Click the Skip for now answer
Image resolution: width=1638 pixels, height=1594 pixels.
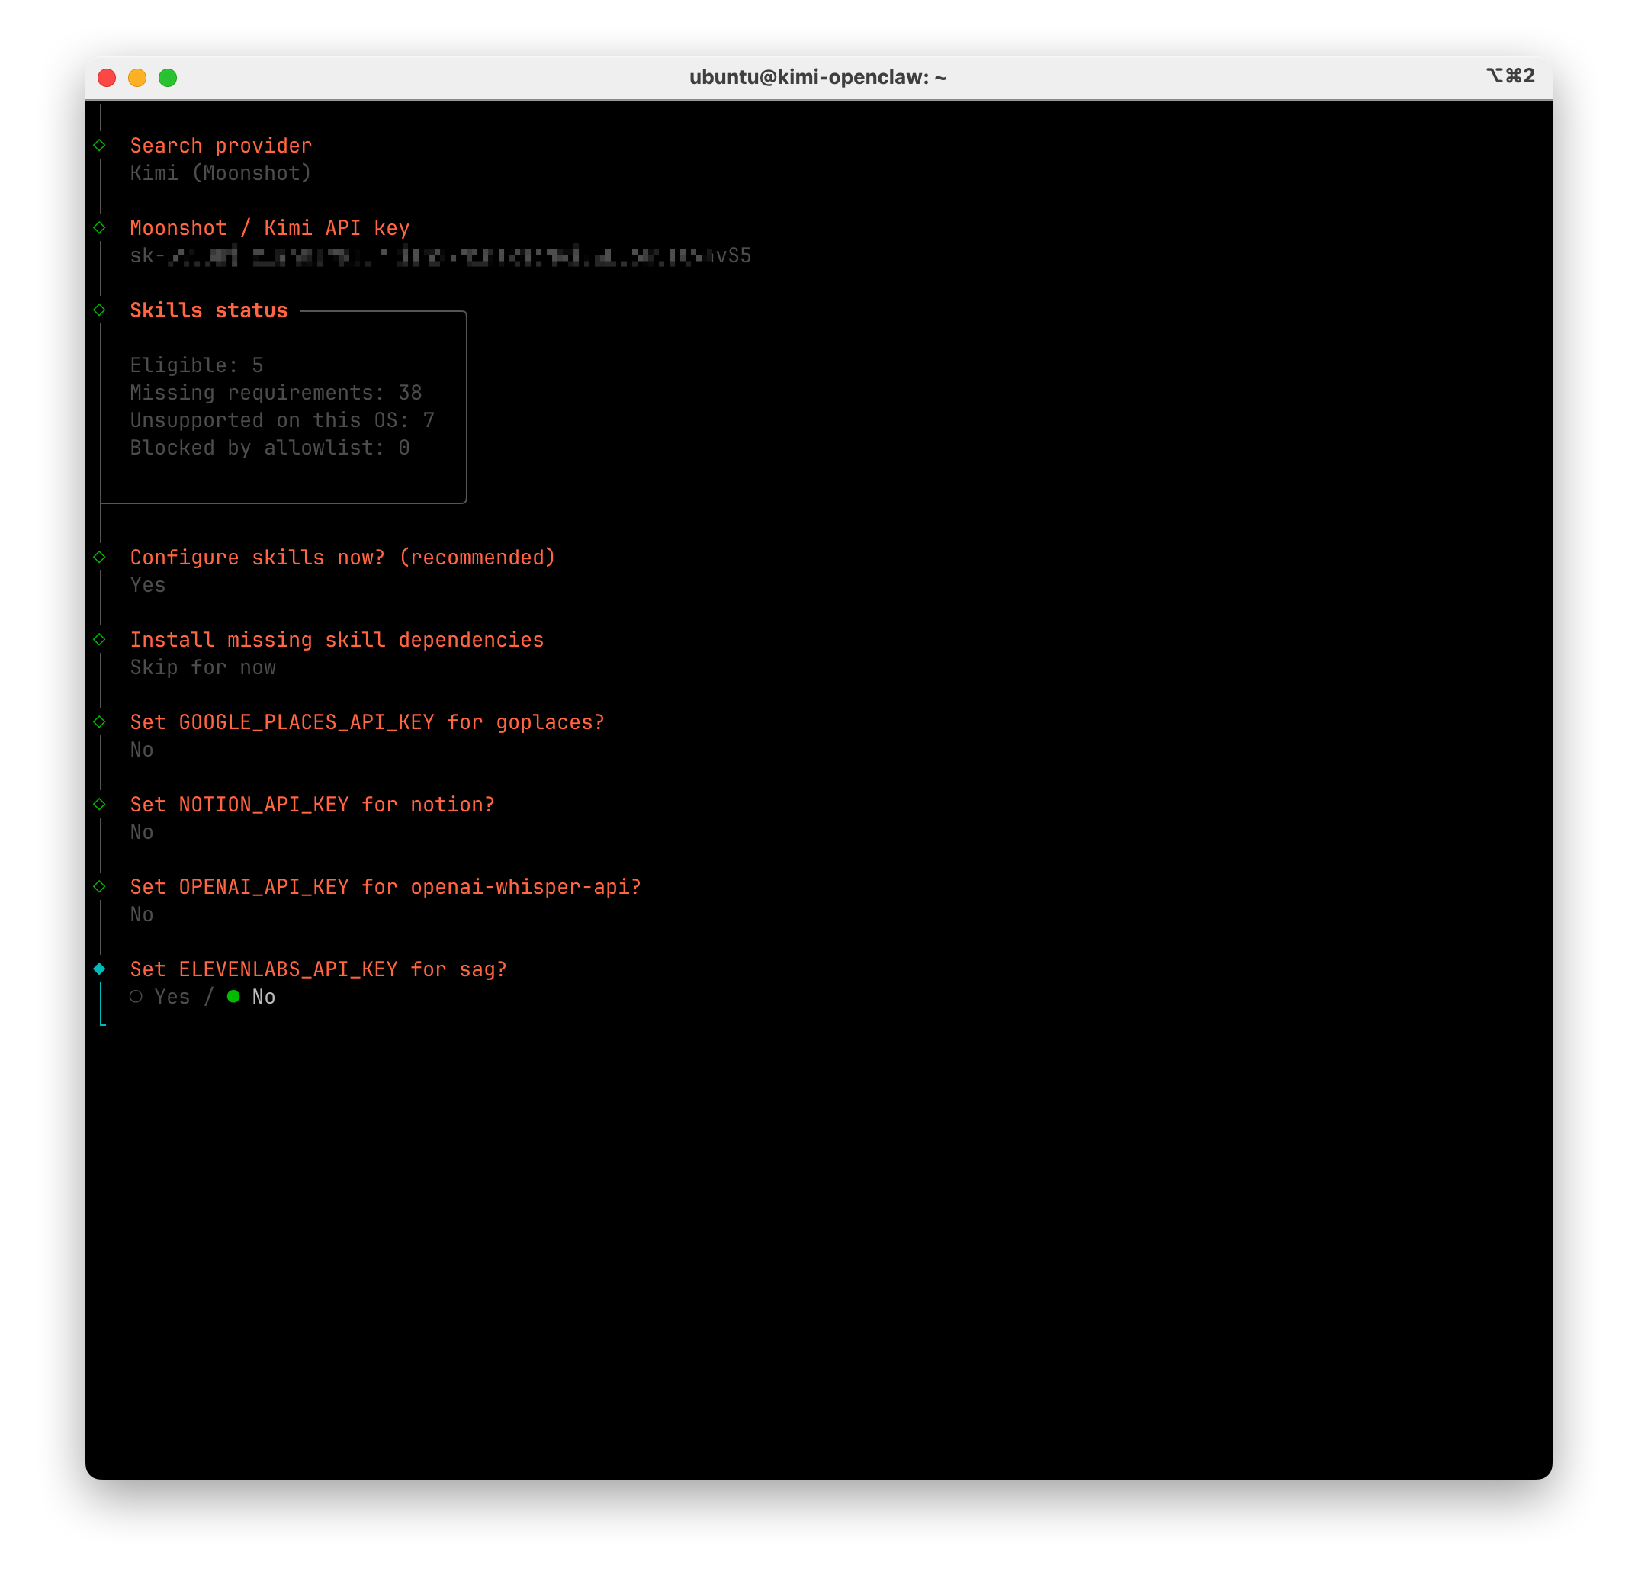pos(203,667)
